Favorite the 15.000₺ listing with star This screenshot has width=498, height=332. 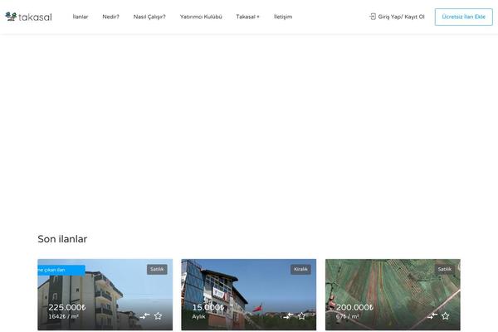point(302,315)
